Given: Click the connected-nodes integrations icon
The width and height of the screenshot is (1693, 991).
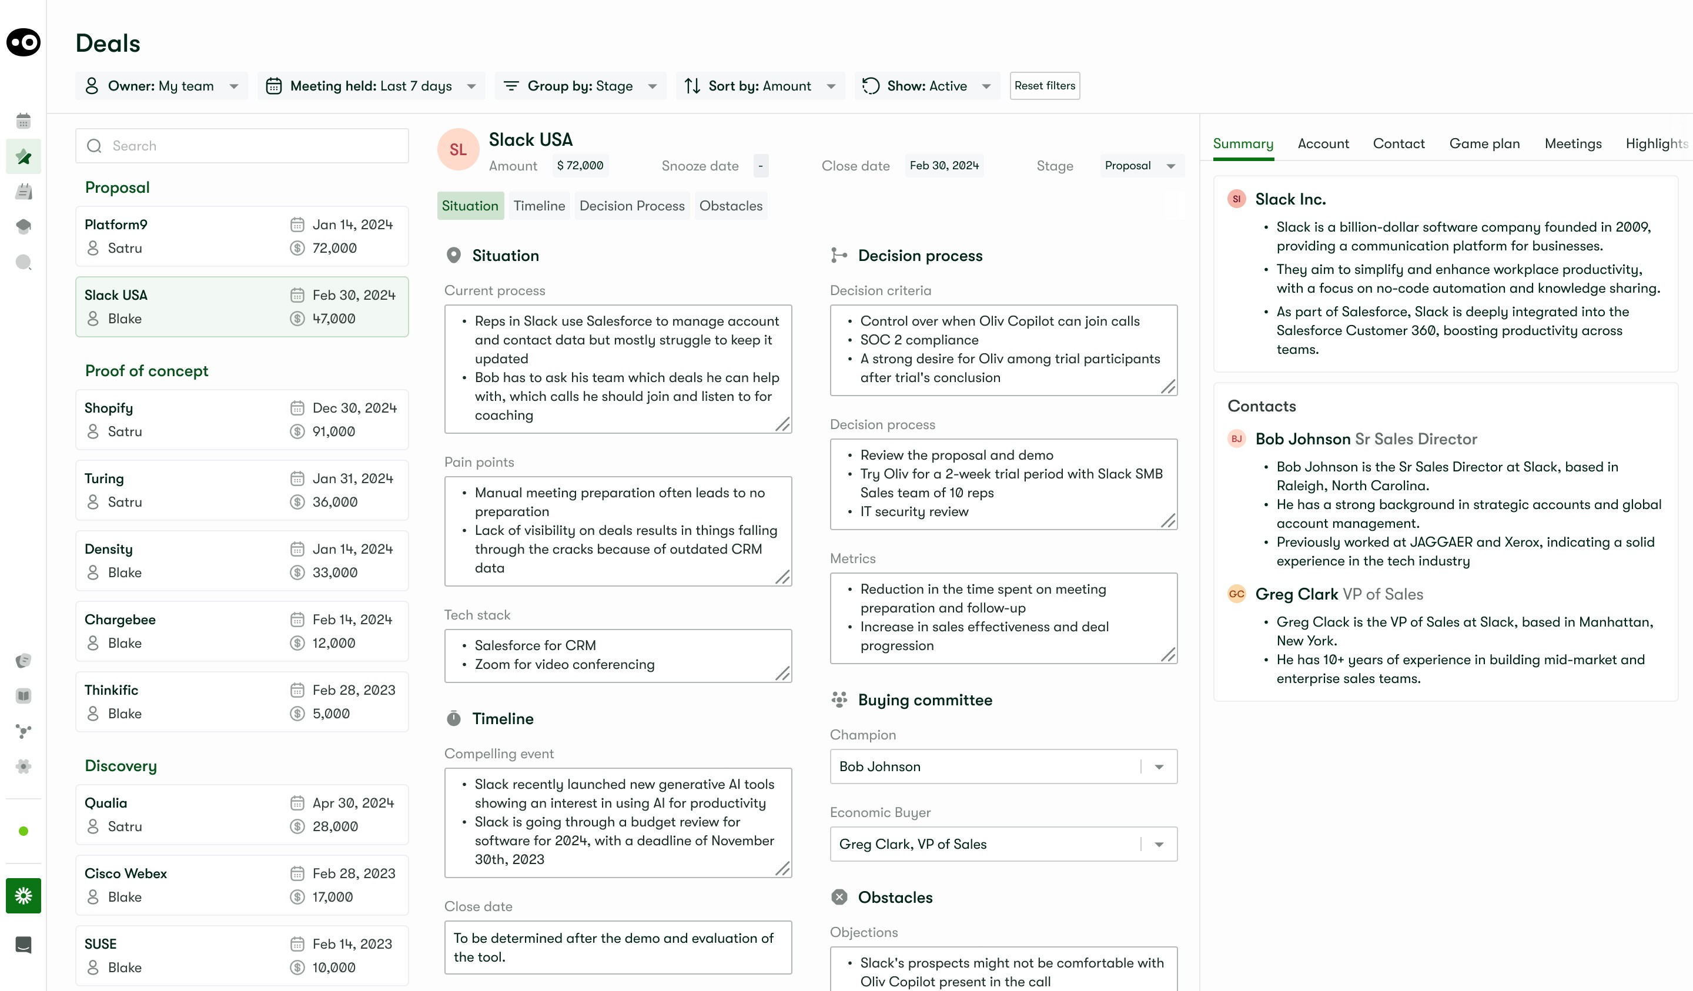Looking at the screenshot, I should [x=24, y=731].
